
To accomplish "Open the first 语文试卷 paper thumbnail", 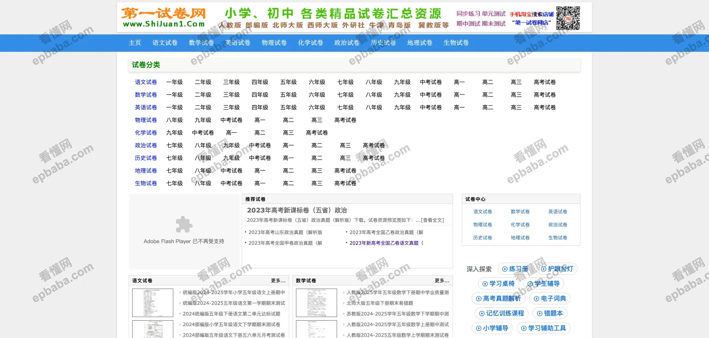I will pos(153,303).
